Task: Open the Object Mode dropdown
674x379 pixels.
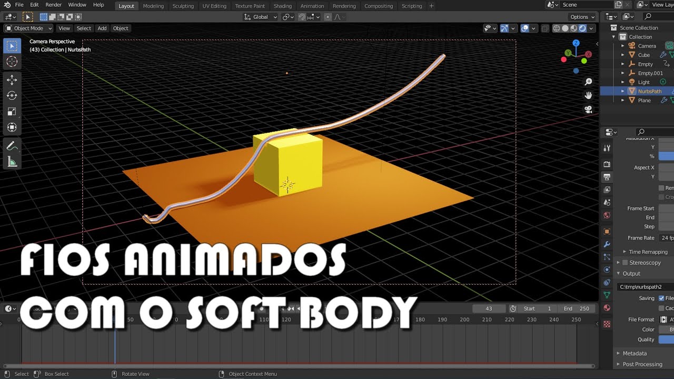Action: (28, 28)
